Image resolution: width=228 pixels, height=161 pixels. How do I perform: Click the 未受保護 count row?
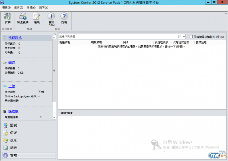(x=12, y=48)
